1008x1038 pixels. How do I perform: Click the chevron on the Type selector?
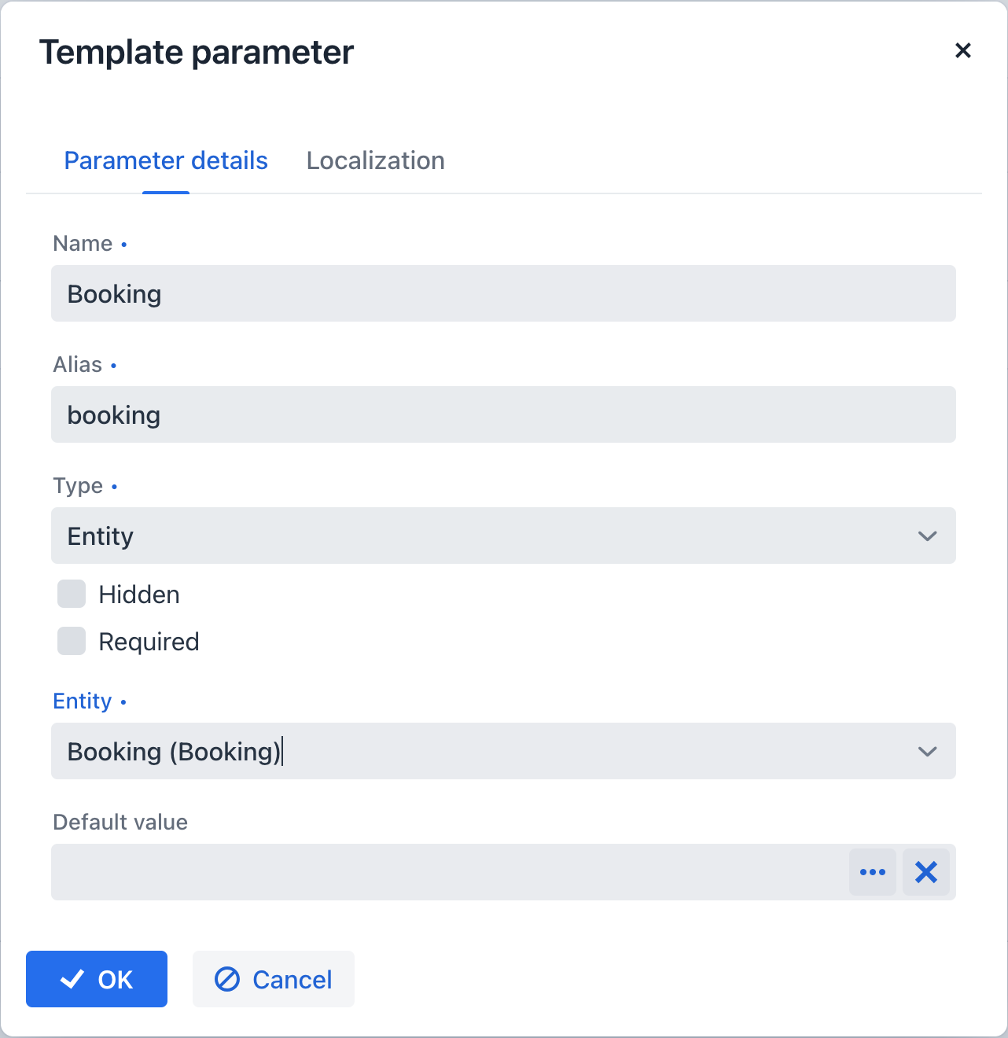[x=928, y=536]
